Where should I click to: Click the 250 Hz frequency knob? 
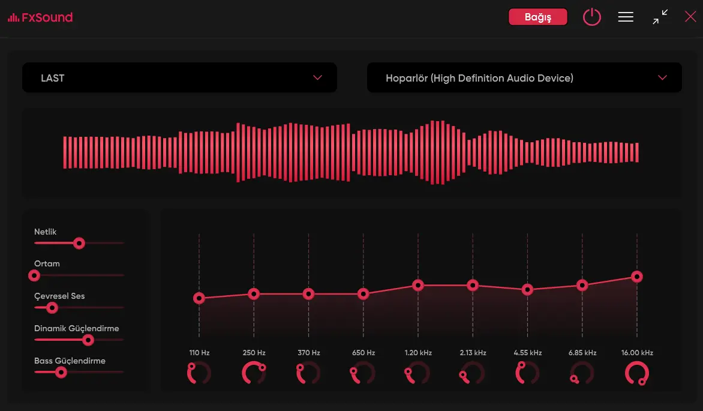(254, 373)
